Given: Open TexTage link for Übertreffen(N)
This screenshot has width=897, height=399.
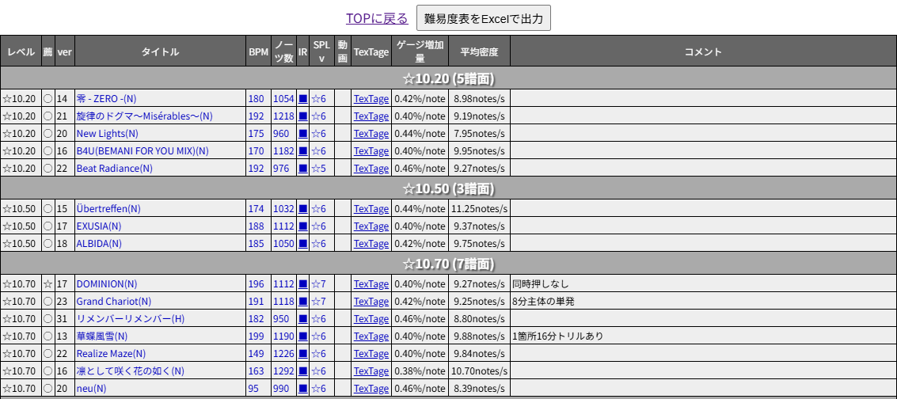Looking at the screenshot, I should click(x=371, y=209).
